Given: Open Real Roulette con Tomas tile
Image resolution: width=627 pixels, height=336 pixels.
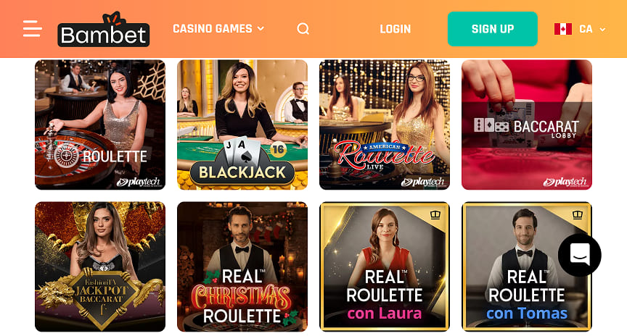Looking at the screenshot, I should tap(527, 266).
